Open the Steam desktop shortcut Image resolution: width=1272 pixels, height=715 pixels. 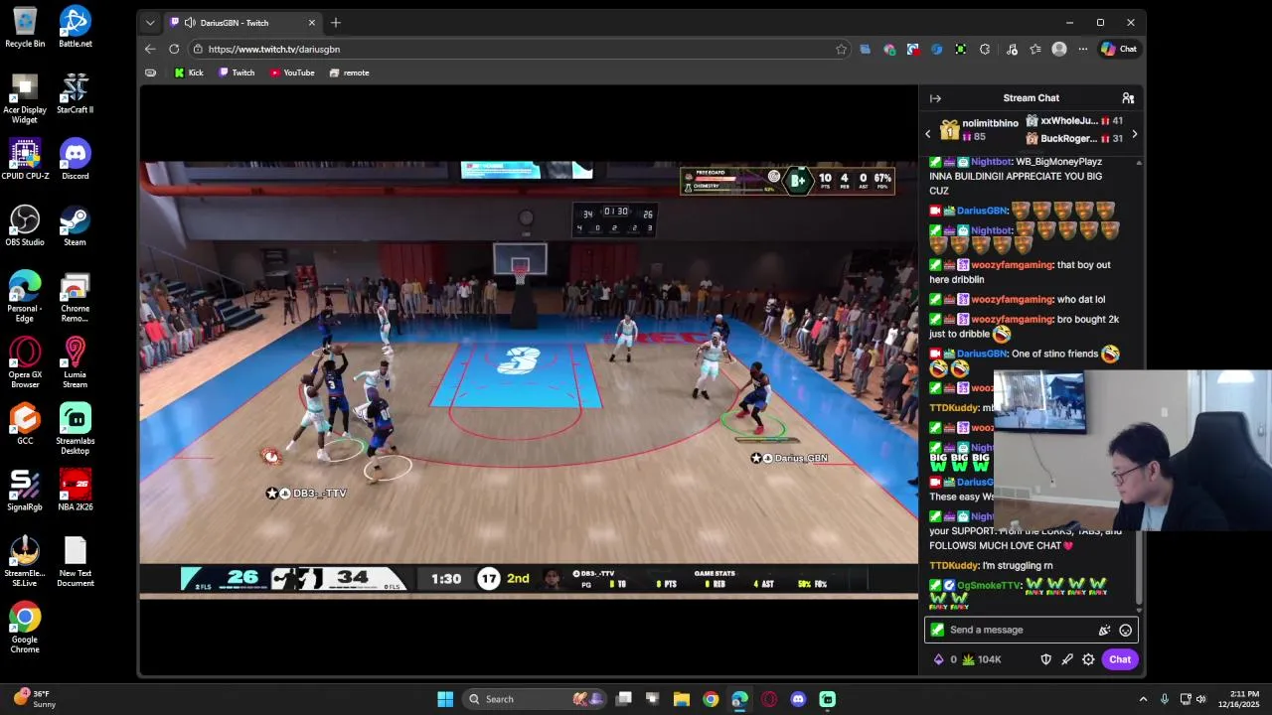pos(75,225)
